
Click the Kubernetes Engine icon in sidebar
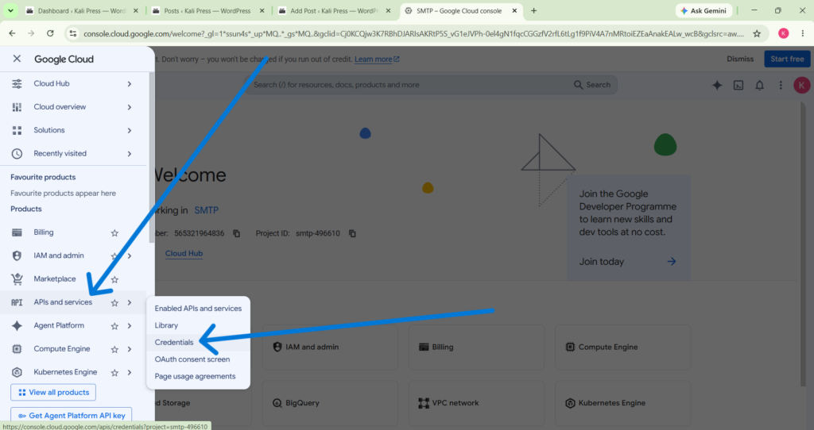17,372
